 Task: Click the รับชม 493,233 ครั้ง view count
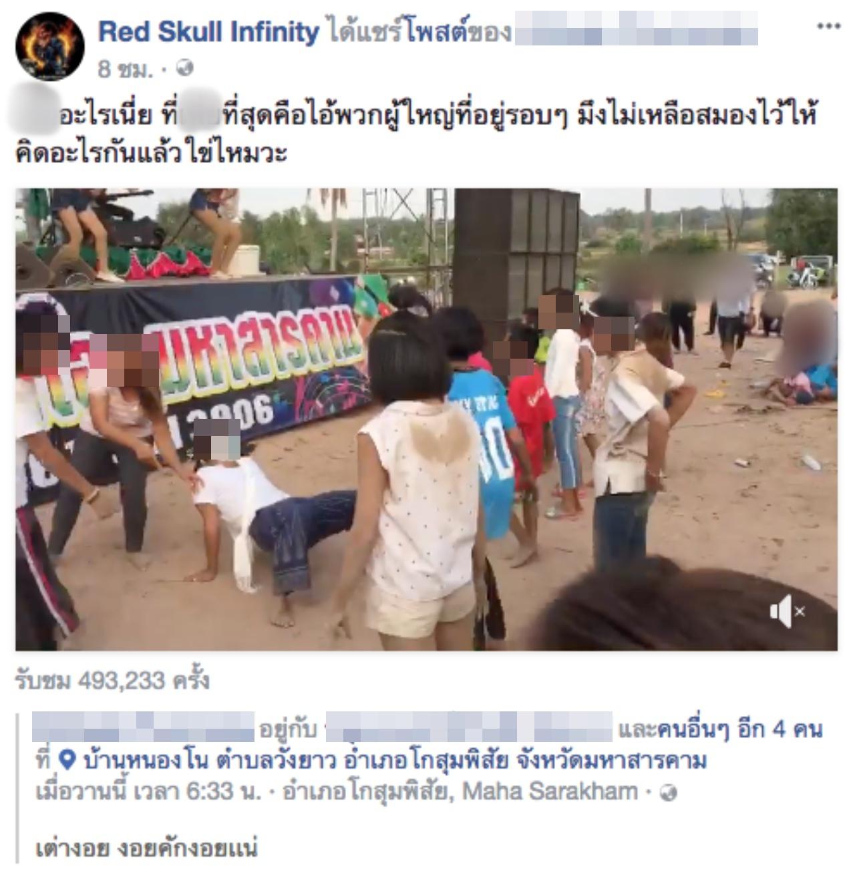click(112, 681)
